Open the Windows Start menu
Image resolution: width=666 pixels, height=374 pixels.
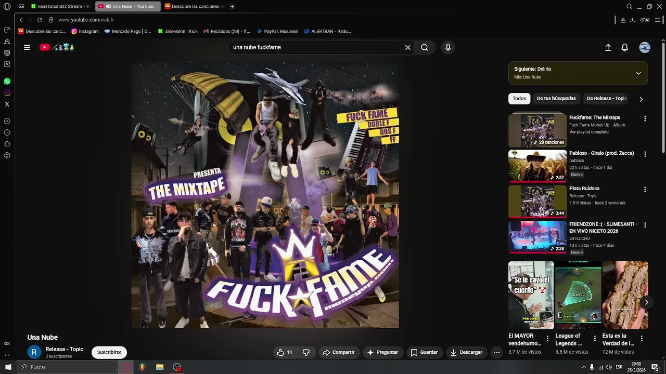(8, 367)
